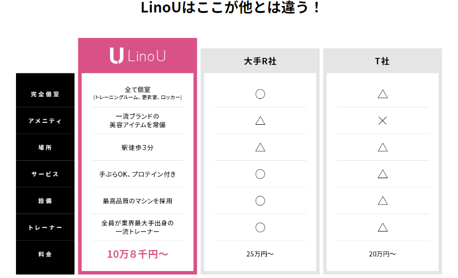
Task: Click the 10万8千円〜 price text
Action: coord(137,254)
